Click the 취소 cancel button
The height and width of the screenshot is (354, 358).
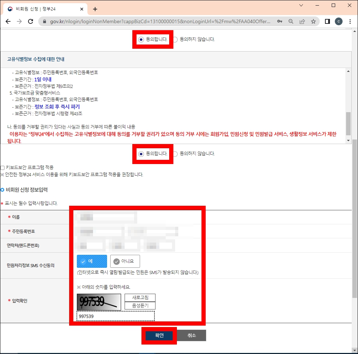coord(191,335)
